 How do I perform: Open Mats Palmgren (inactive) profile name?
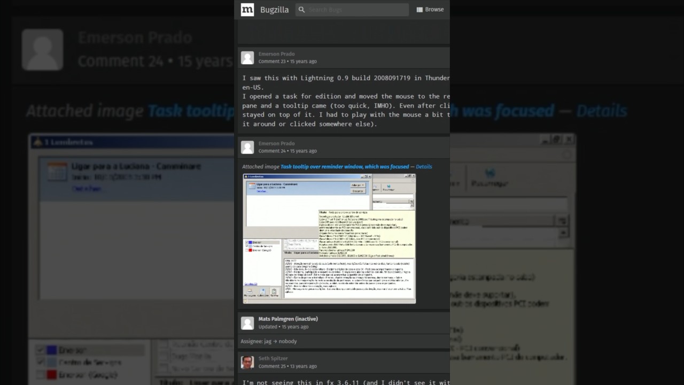(x=288, y=319)
